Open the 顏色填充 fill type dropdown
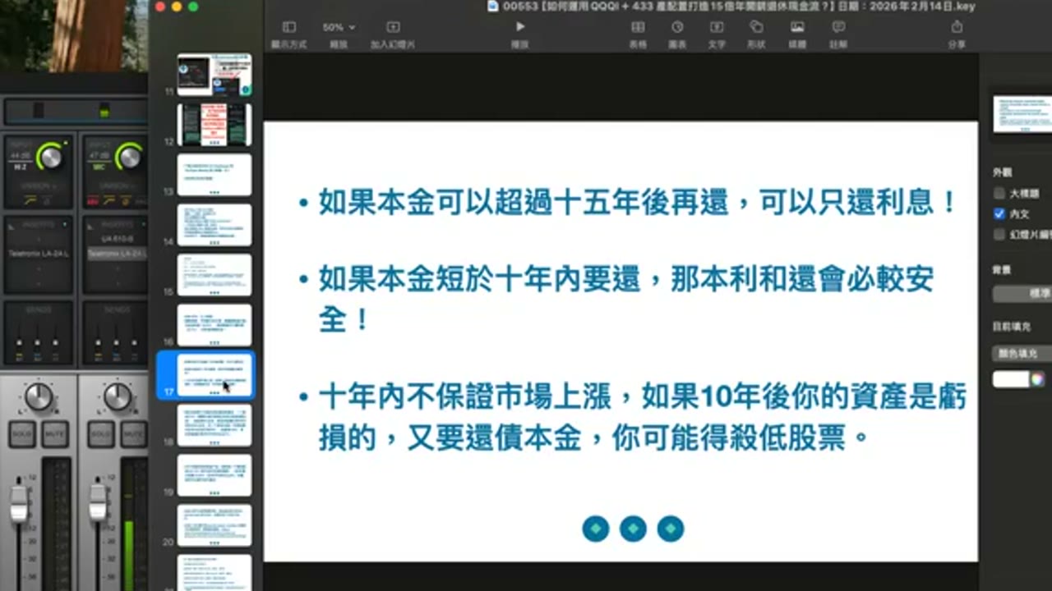This screenshot has width=1052, height=591. coord(1022,354)
